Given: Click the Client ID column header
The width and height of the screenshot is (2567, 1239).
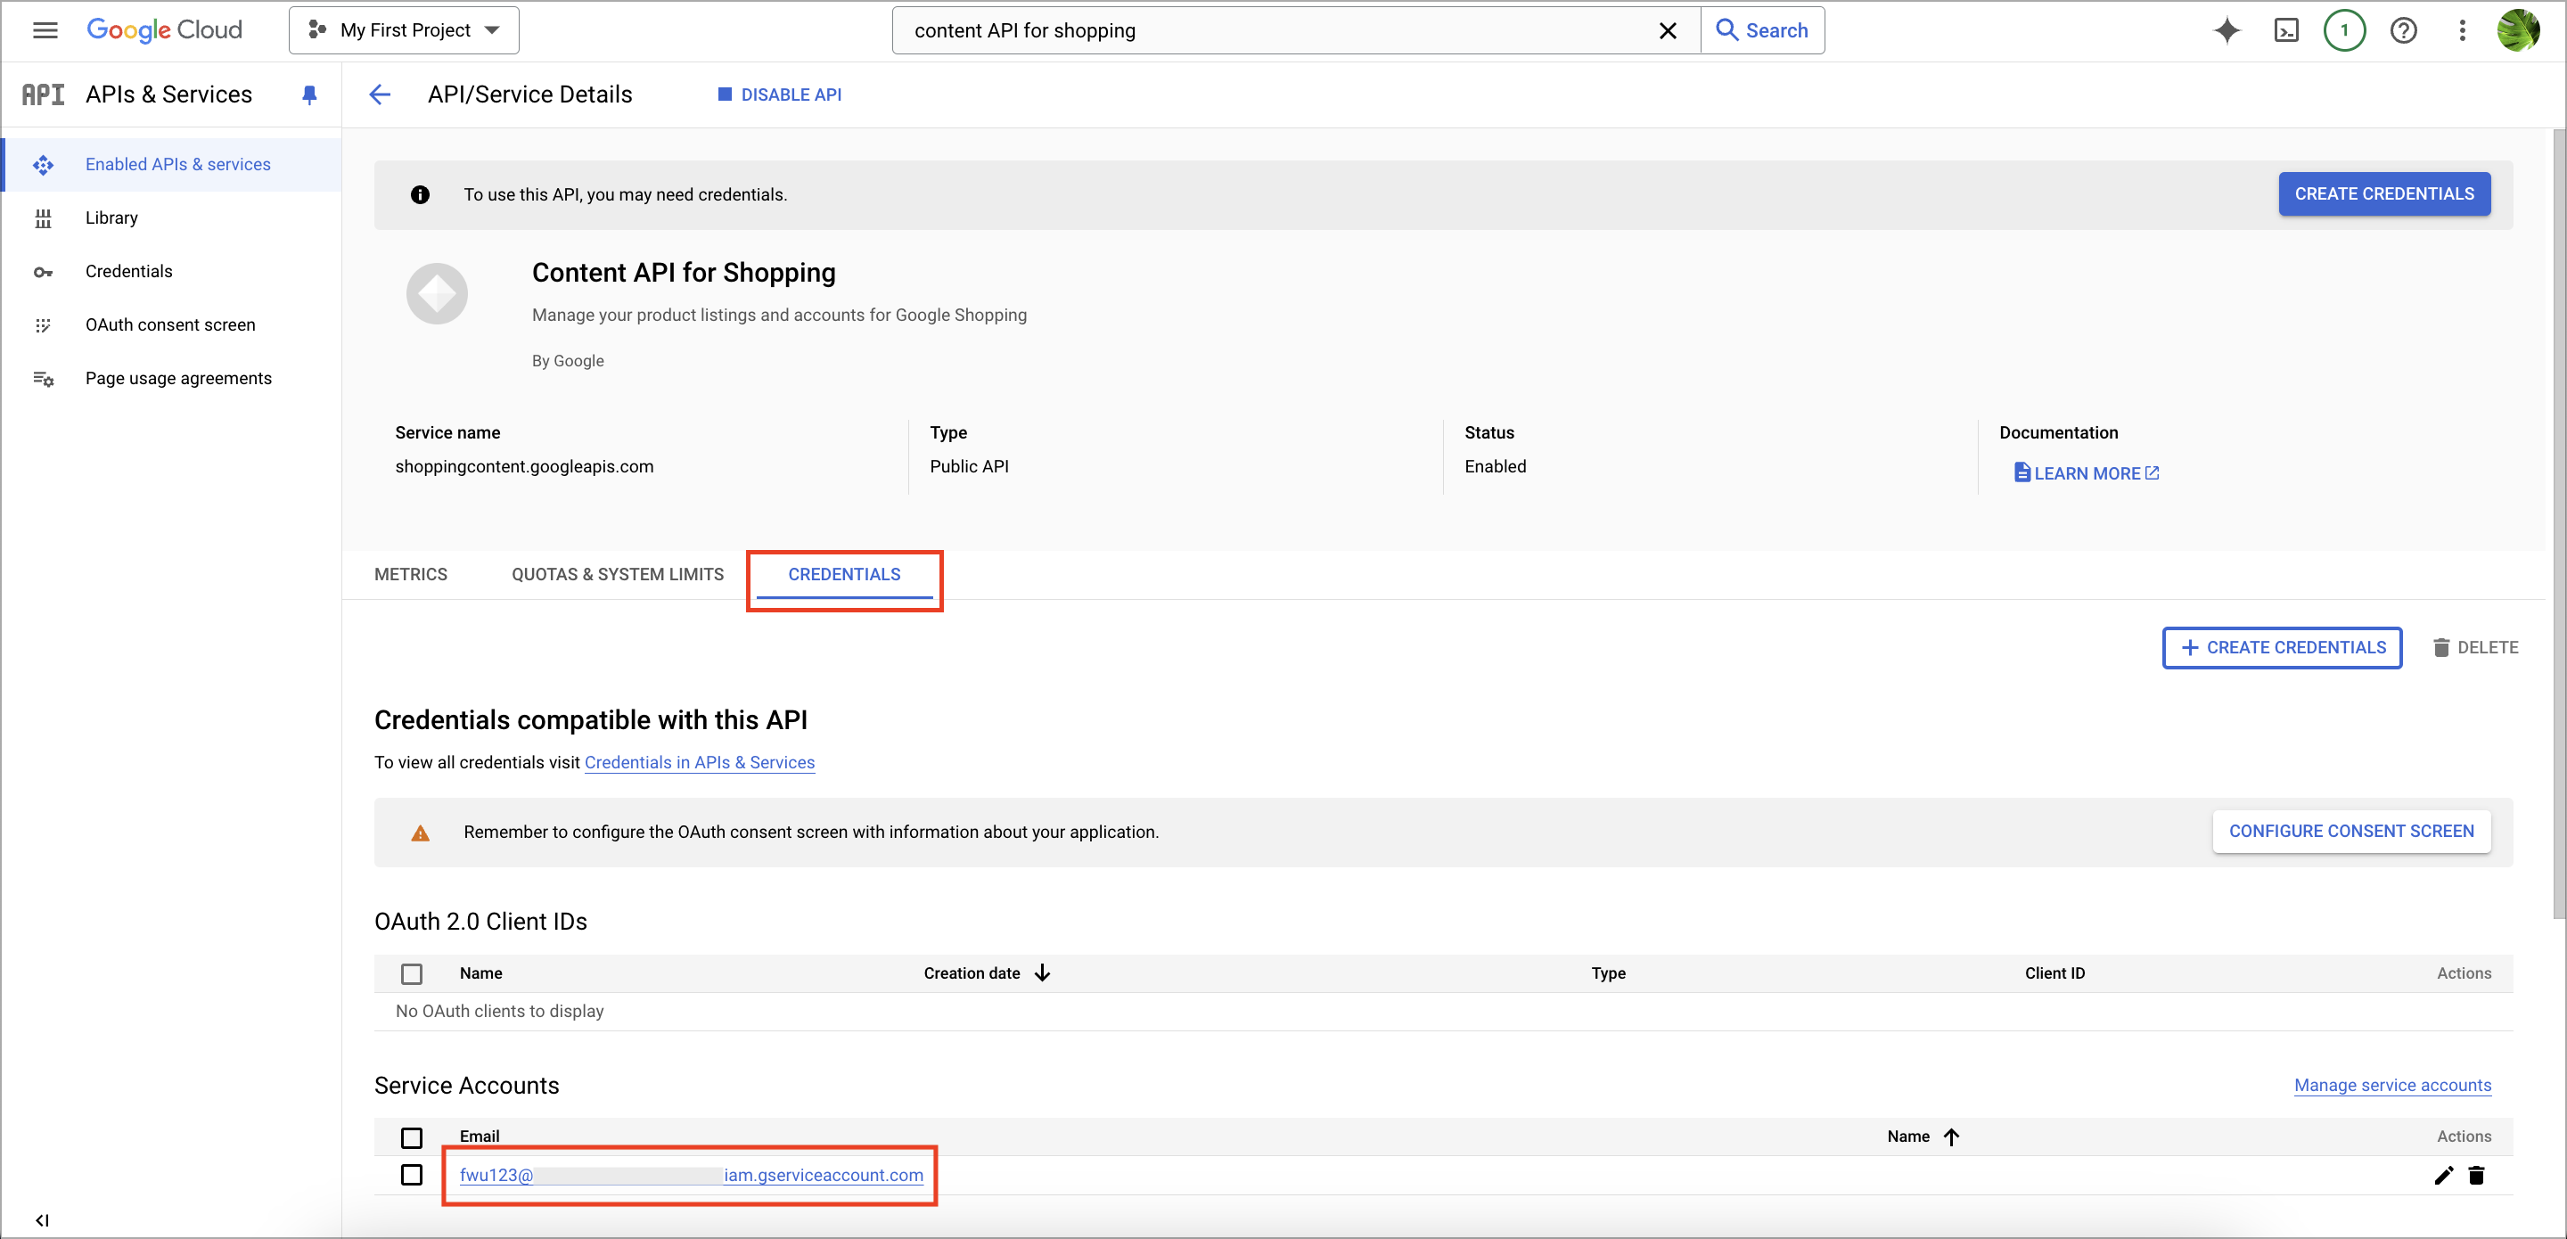Looking at the screenshot, I should pos(2054,974).
